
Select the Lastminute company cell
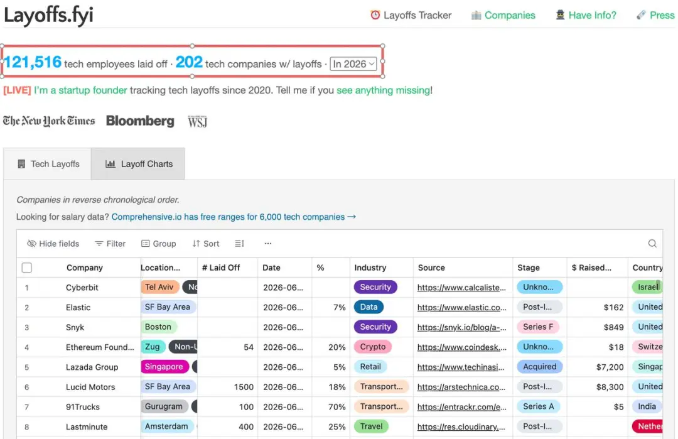pyautogui.click(x=87, y=427)
